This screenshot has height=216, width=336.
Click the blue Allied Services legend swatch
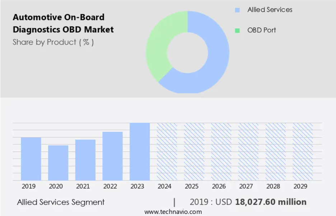237,10
